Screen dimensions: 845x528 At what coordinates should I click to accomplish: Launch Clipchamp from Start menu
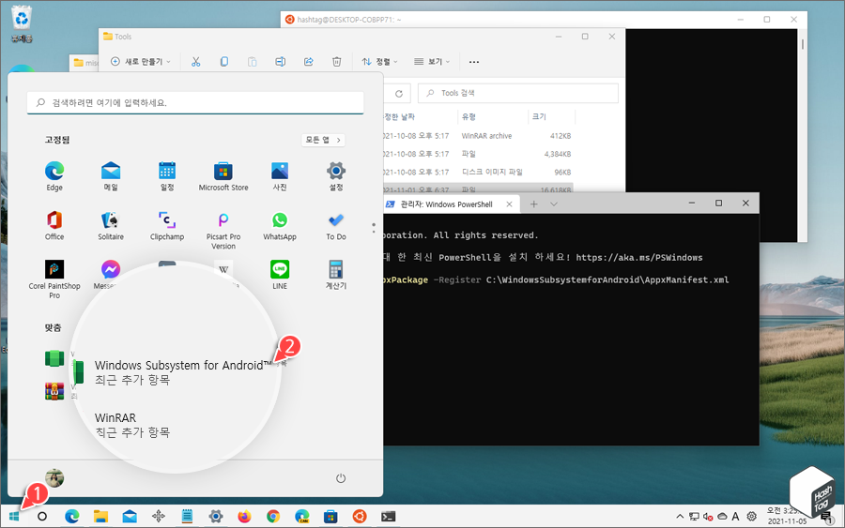click(167, 225)
